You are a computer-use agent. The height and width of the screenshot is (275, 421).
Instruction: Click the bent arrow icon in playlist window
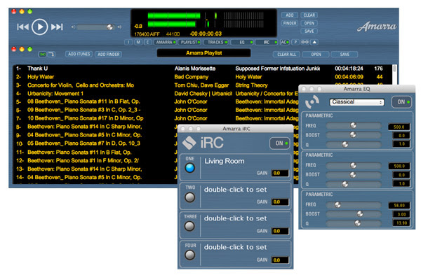pyautogui.click(x=51, y=55)
